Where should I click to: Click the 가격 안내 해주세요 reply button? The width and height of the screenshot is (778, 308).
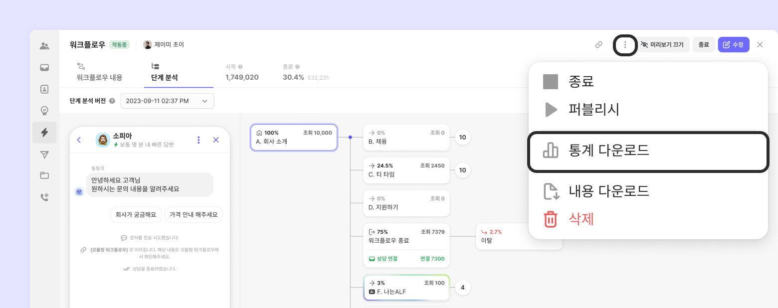[x=194, y=214]
